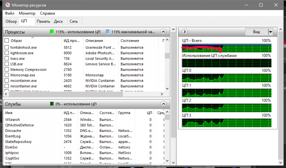This screenshot has width=286, height=168.
Task: Click processes horizontal scroll-left arrow
Action: point(6,94)
